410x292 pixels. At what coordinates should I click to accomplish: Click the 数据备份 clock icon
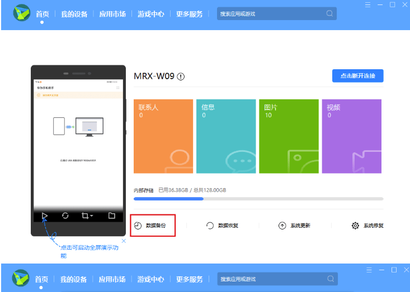tap(138, 226)
